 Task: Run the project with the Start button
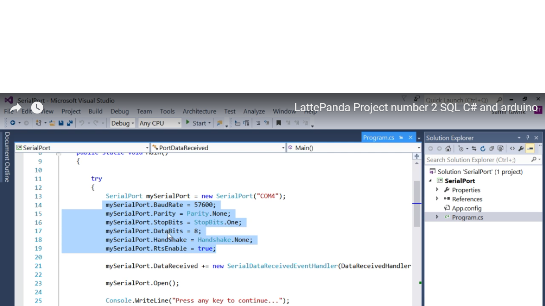coord(195,123)
